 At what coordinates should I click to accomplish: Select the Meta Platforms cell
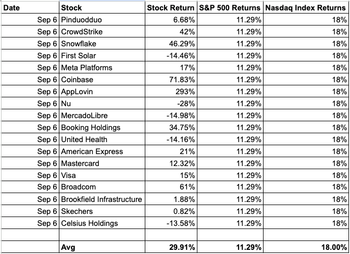(x=102, y=68)
